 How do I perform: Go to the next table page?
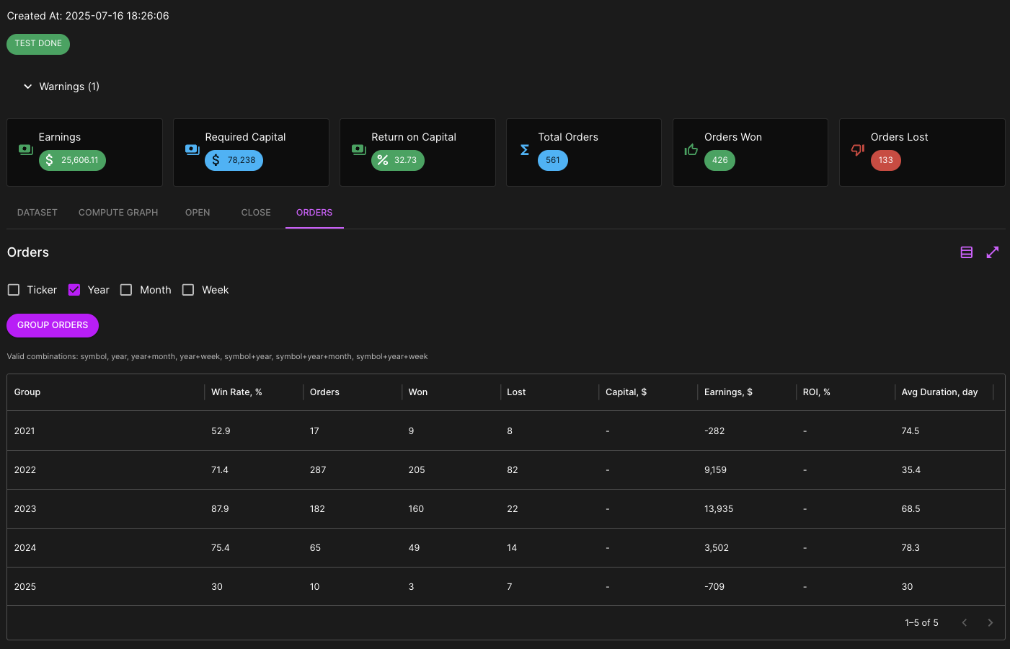pos(991,622)
